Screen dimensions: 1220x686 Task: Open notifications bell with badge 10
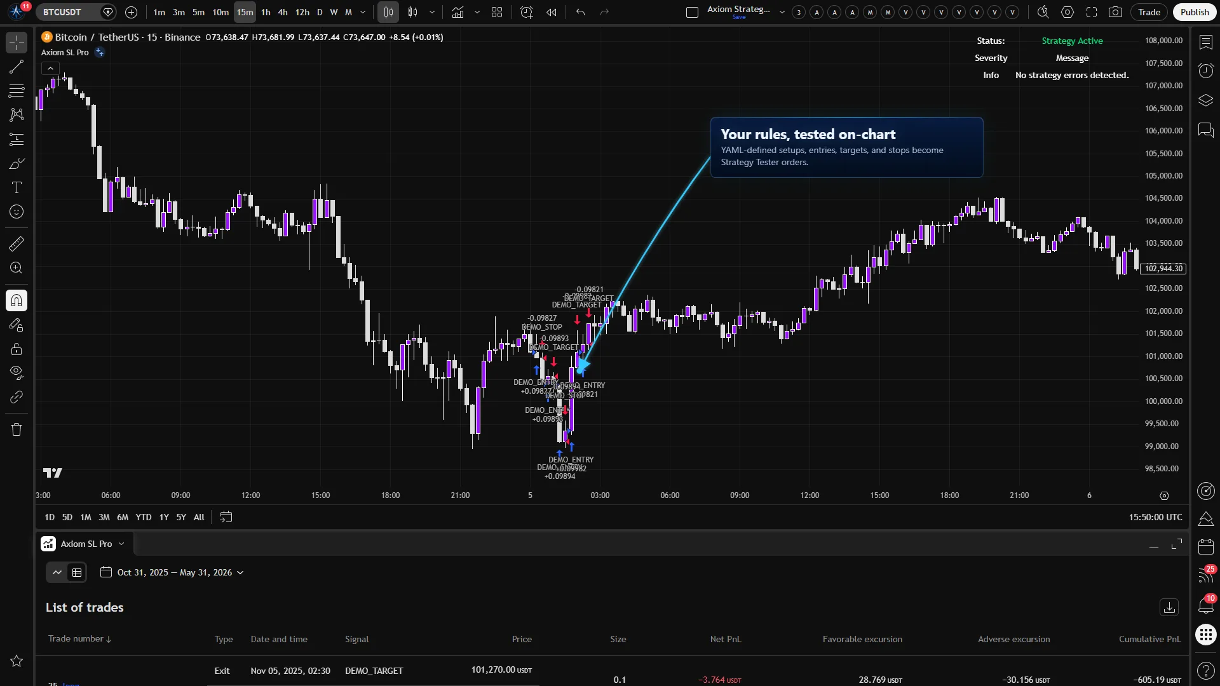1205,605
